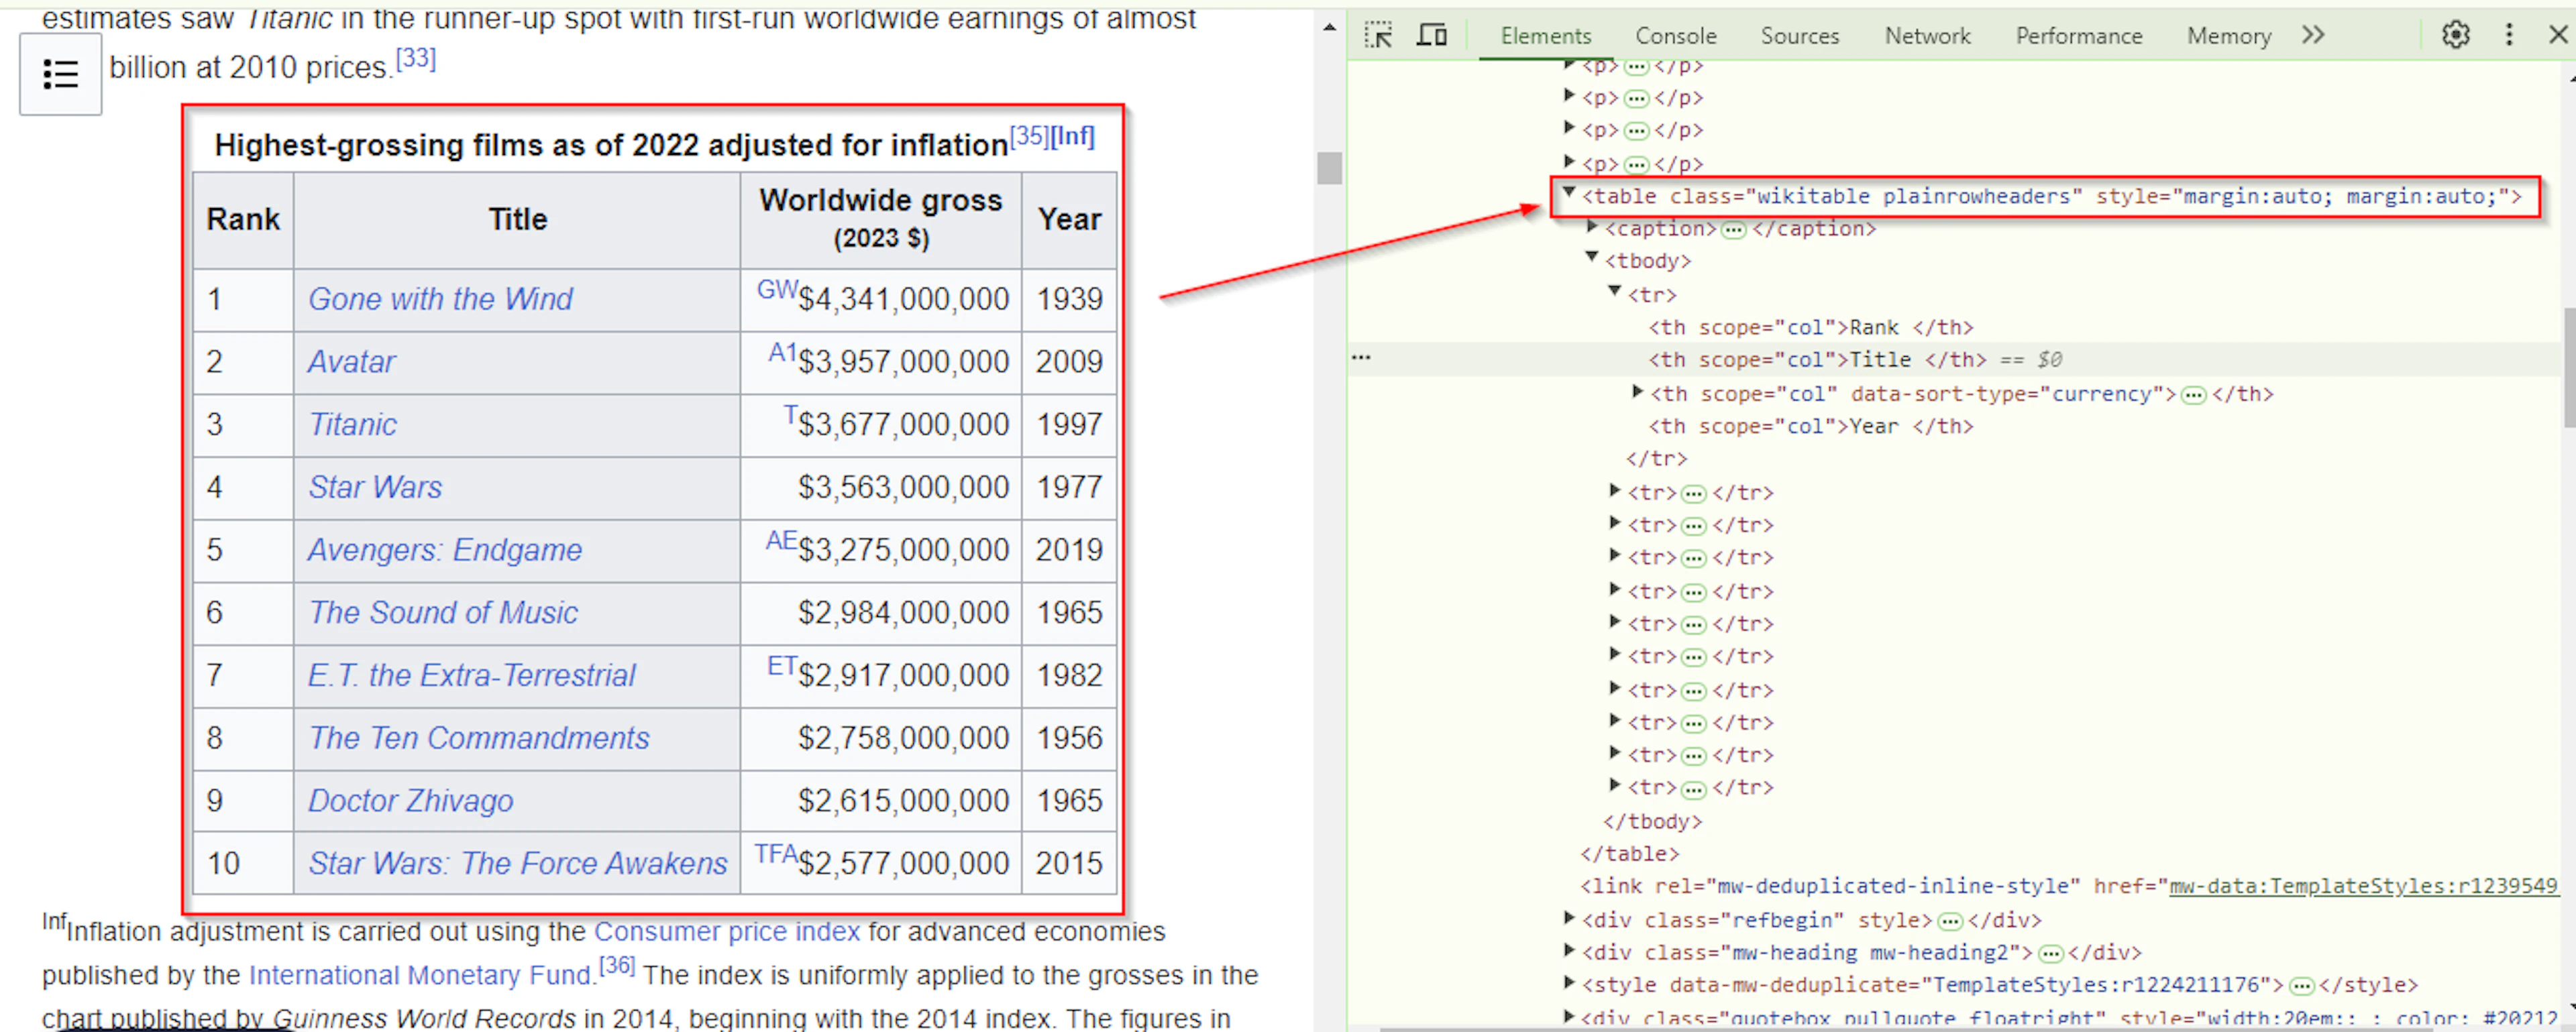Open The Ten Commandments link
2576x1032 pixels.
tap(478, 738)
